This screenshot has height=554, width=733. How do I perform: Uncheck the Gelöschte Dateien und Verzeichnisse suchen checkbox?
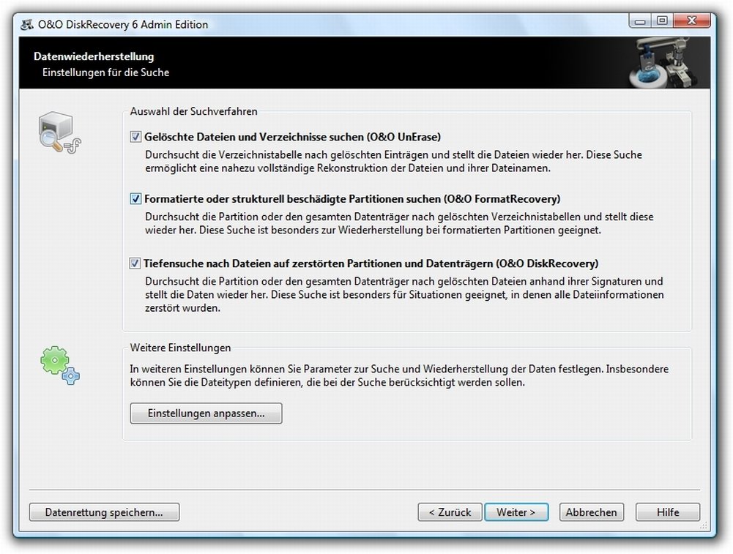click(135, 137)
